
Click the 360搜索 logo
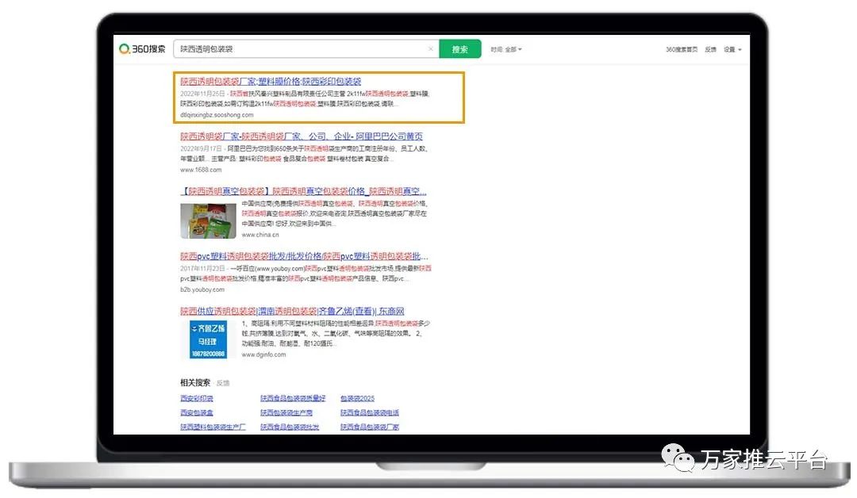pyautogui.click(x=142, y=49)
